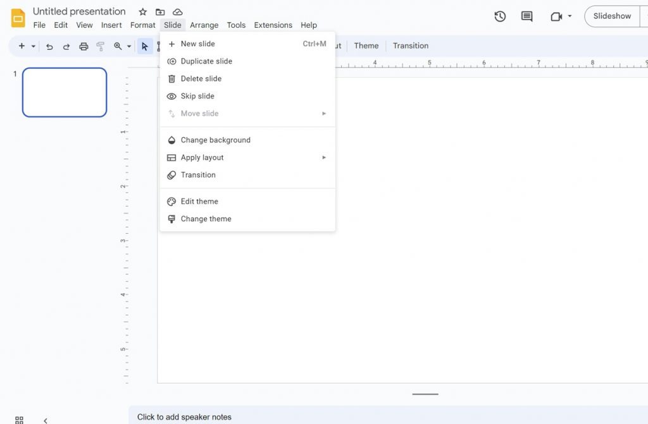Open the Insert menu
The width and height of the screenshot is (648, 424).
[x=111, y=25]
